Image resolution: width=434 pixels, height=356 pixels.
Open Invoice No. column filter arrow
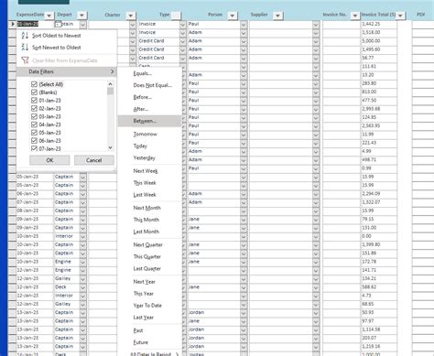tap(355, 16)
